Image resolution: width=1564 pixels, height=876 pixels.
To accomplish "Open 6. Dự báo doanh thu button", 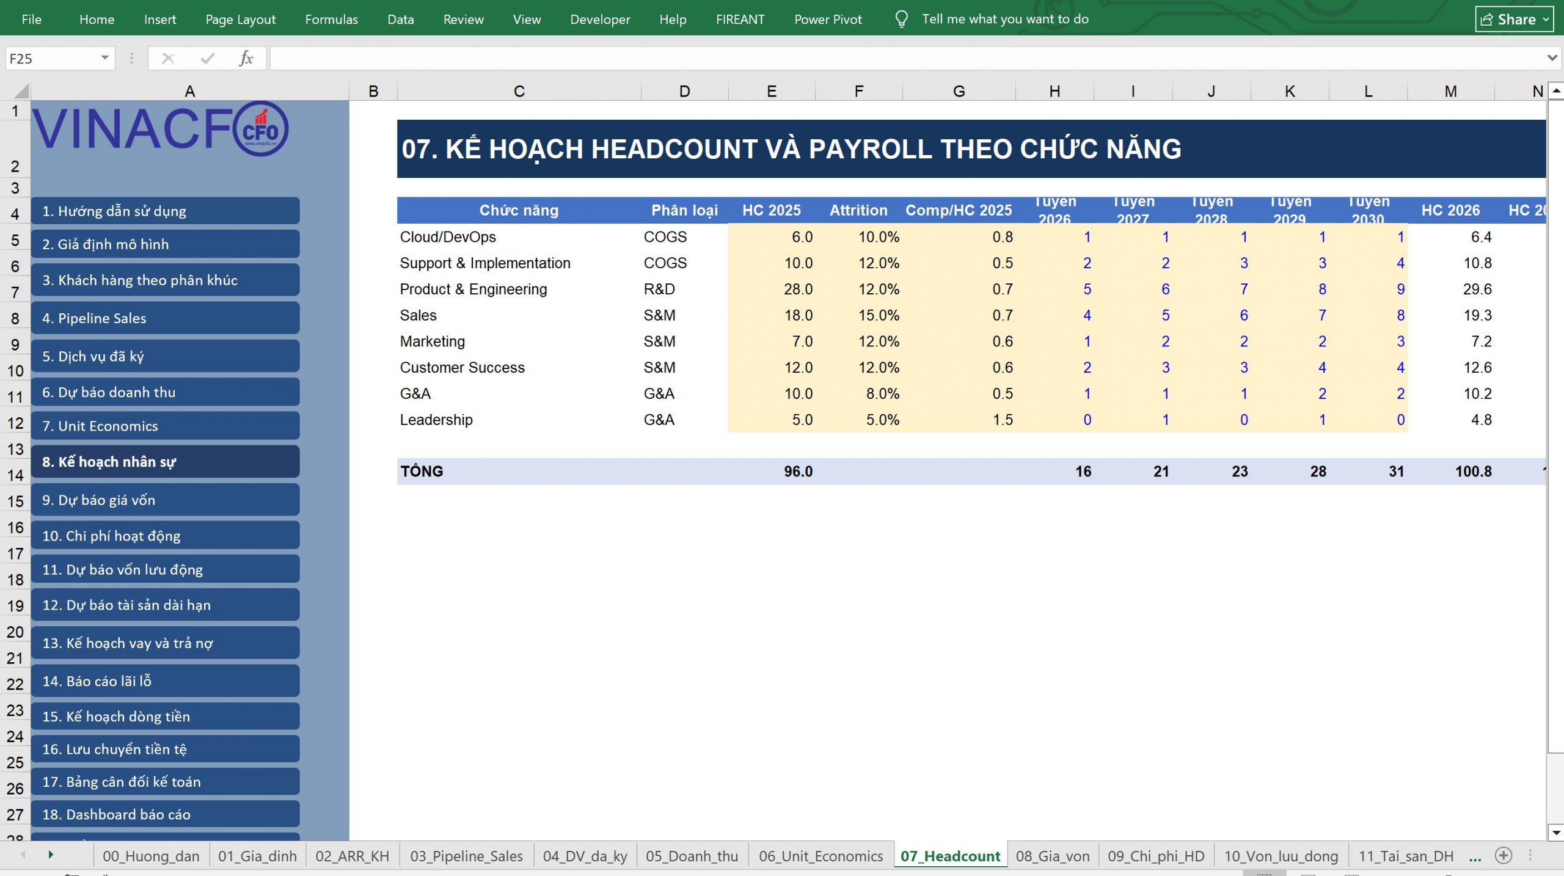I will pyautogui.click(x=165, y=392).
